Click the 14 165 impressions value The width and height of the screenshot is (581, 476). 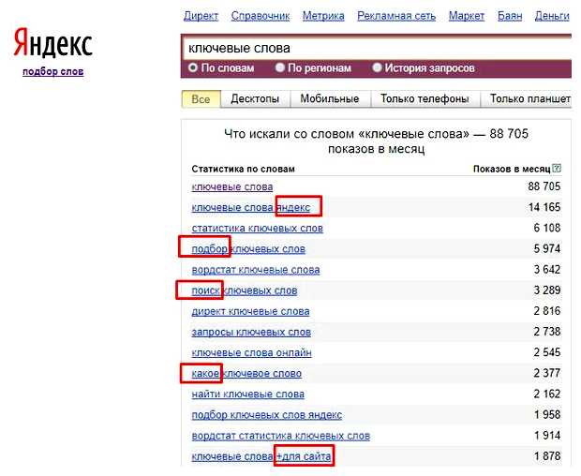[544, 207]
